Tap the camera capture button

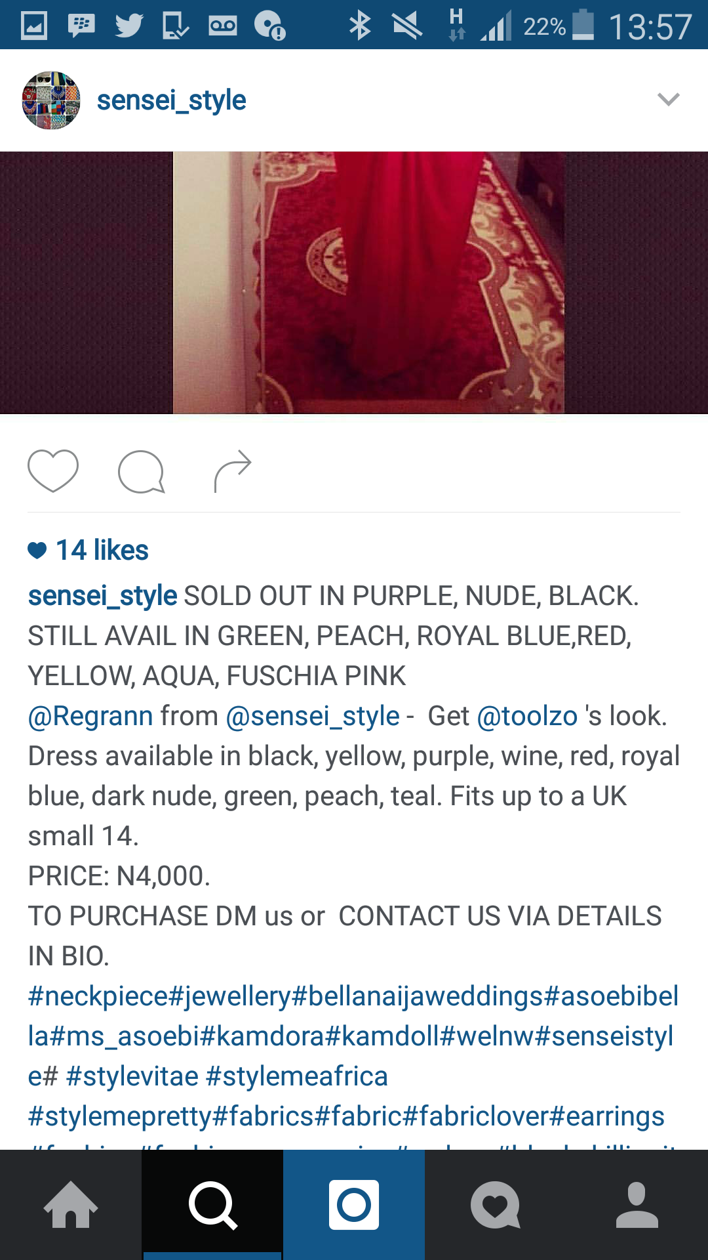pyautogui.click(x=354, y=1205)
